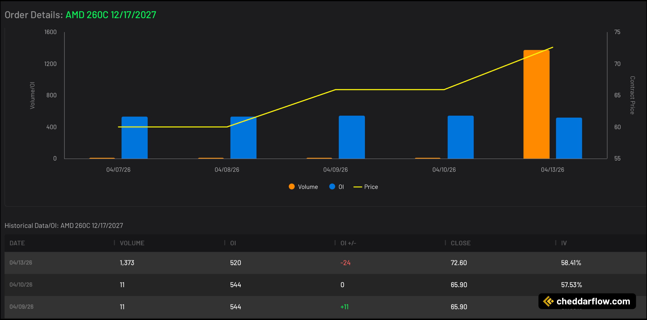Image resolution: width=647 pixels, height=320 pixels.
Task: Click the green AMD 260C 12/17/2027 contract title
Action: click(111, 15)
